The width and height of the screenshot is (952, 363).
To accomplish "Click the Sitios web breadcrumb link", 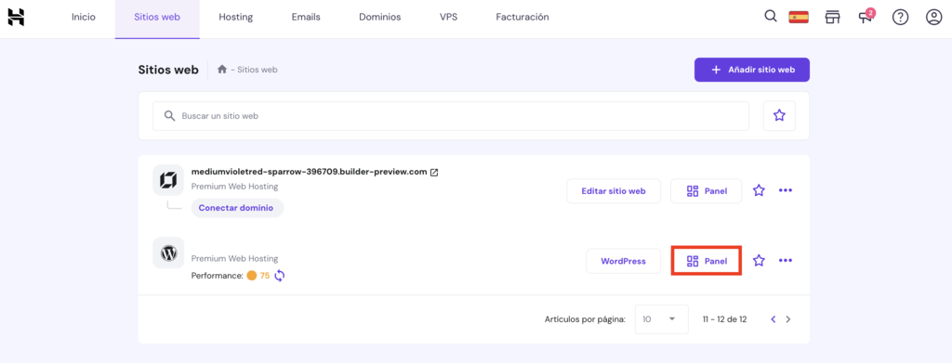I will [258, 70].
